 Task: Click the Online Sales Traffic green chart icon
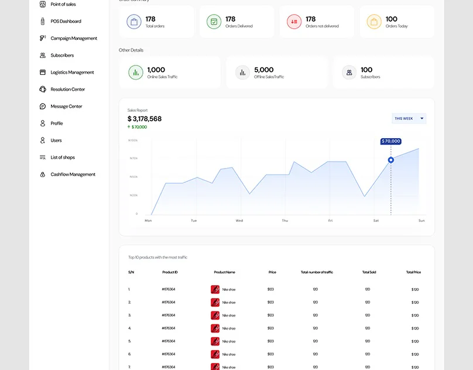pos(136,73)
